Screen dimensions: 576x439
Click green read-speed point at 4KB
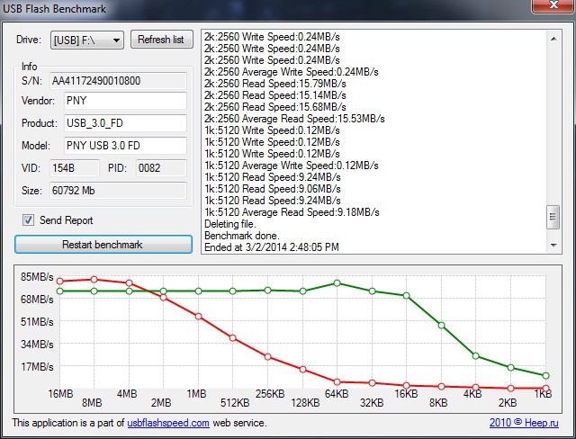point(476,356)
